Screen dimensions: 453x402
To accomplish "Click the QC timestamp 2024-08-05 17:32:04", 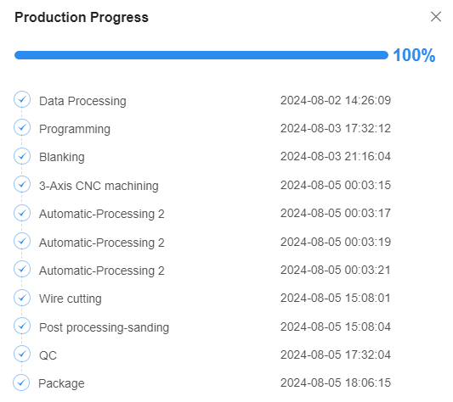I will click(336, 355).
